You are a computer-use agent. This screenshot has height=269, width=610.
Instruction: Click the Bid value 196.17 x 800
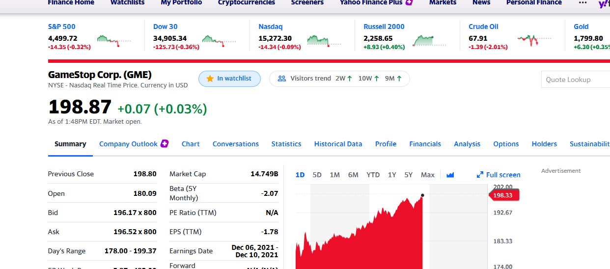pos(135,213)
